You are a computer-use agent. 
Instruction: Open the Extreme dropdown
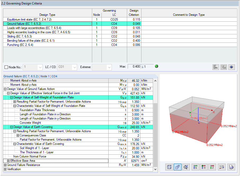[109, 67]
